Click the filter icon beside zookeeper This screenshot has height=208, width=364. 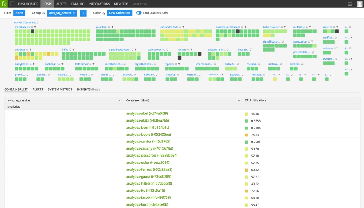point(63,64)
